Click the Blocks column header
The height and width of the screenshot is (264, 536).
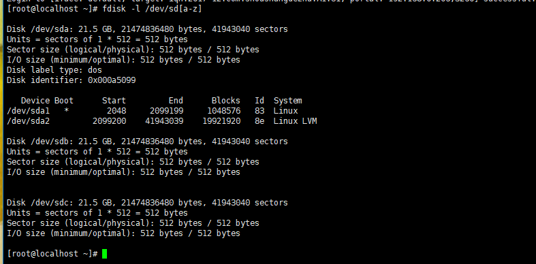(x=225, y=101)
